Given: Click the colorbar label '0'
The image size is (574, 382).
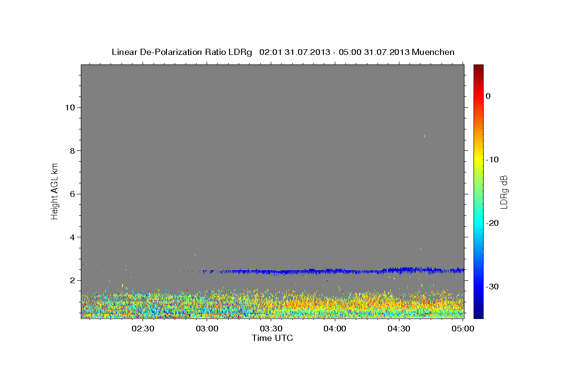Looking at the screenshot, I should tap(488, 96).
